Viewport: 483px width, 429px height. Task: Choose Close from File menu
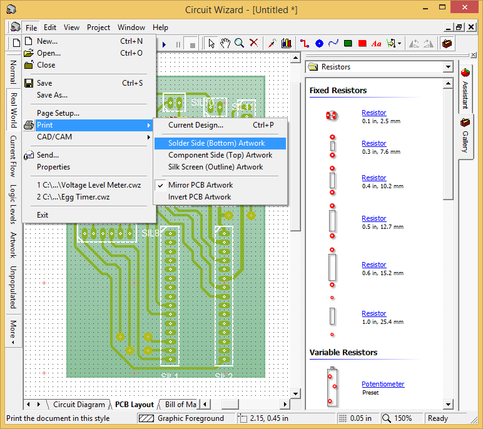89,65
